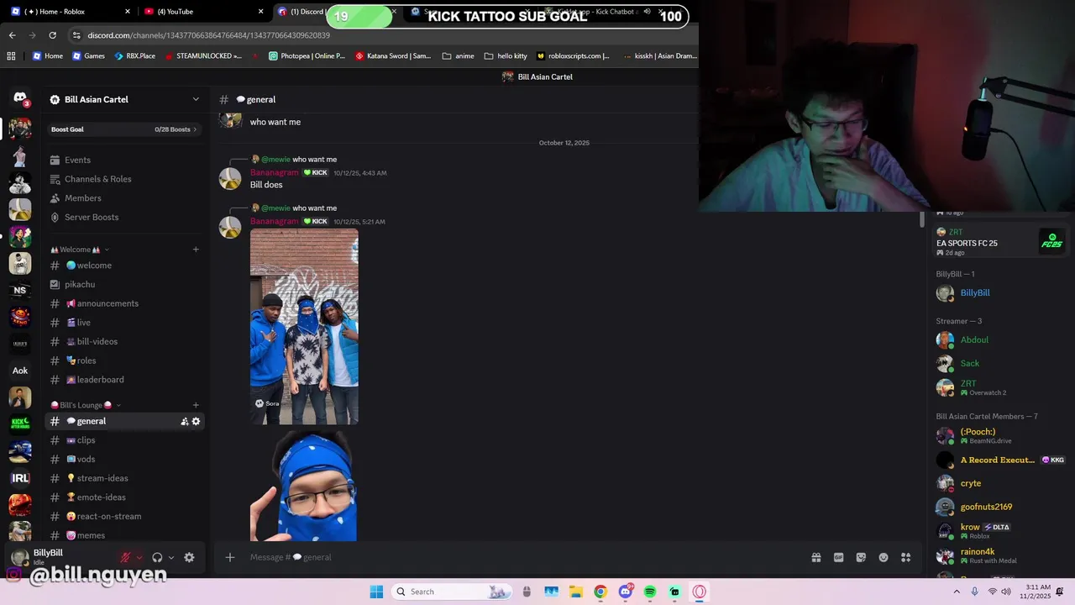Click Windows taskbar search box
This screenshot has height=605, width=1075.
tap(451, 592)
